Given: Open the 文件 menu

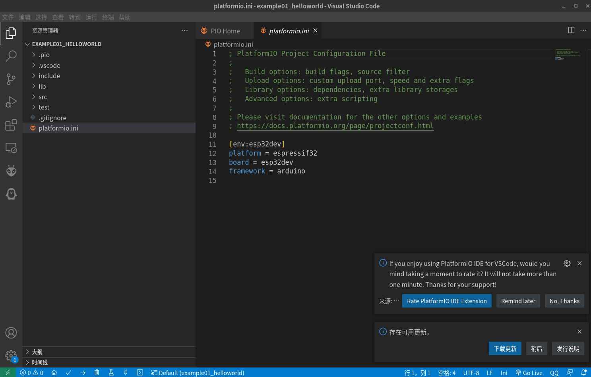Looking at the screenshot, I should (8, 17).
